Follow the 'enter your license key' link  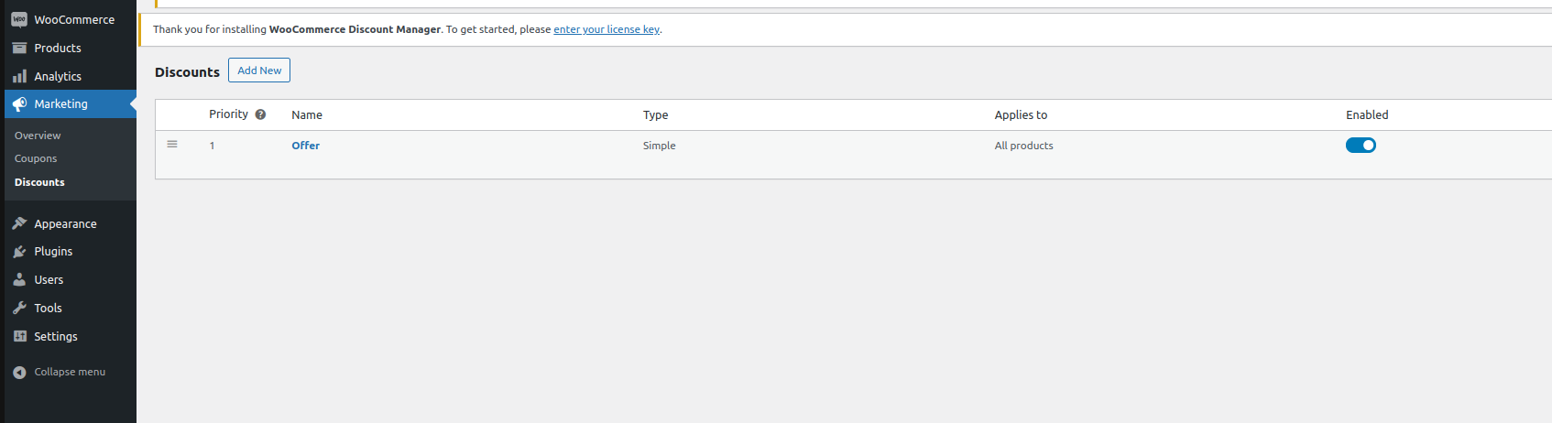607,29
